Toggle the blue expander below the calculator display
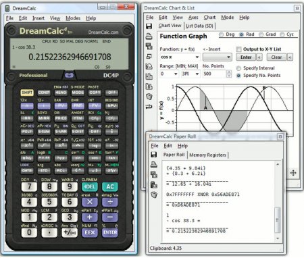This screenshot has height=258, width=304. 69,75
